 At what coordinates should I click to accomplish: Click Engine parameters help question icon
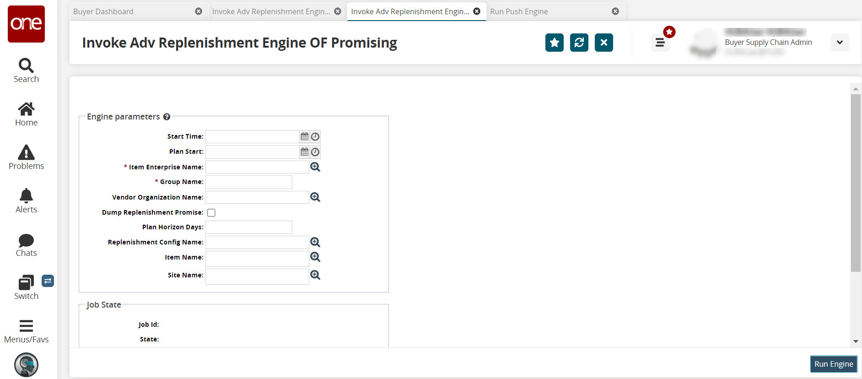[x=167, y=117]
